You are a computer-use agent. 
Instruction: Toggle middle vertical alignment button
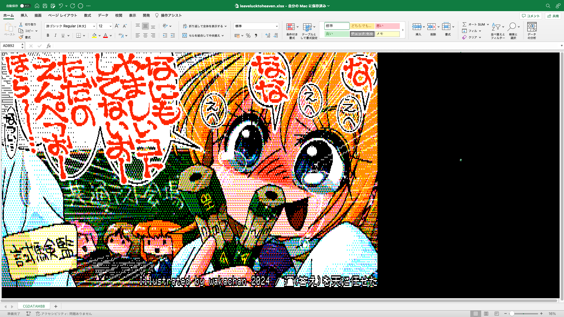pyautogui.click(x=145, y=26)
